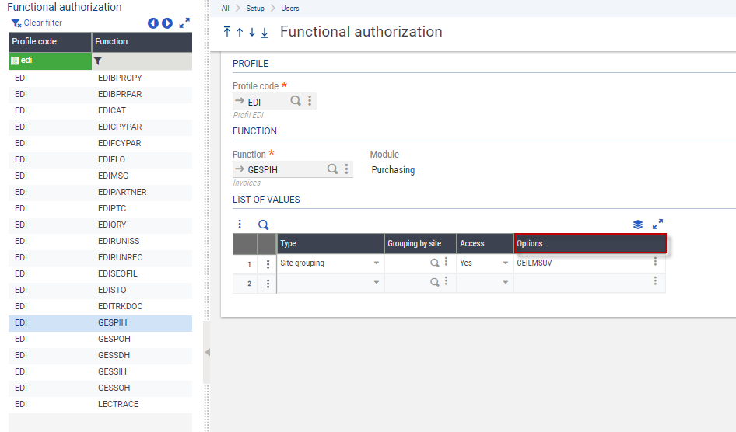Open the Users breadcrumb
Viewport: 736px width, 432px height.
tap(289, 9)
